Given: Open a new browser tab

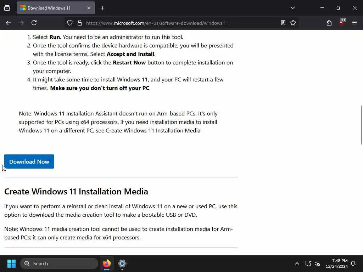Looking at the screenshot, I should click(102, 8).
